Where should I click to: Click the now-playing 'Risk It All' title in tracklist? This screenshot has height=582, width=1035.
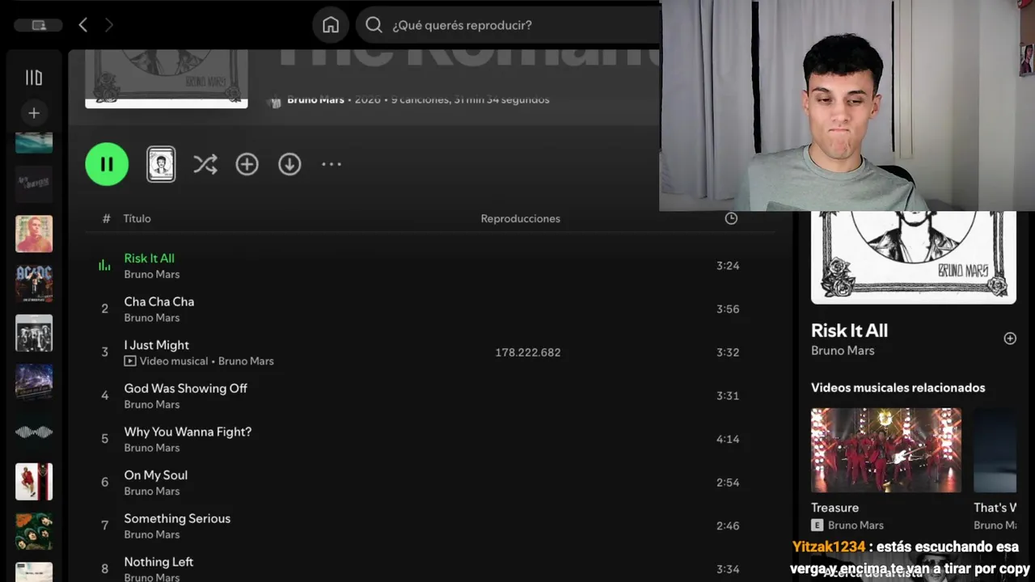click(149, 259)
